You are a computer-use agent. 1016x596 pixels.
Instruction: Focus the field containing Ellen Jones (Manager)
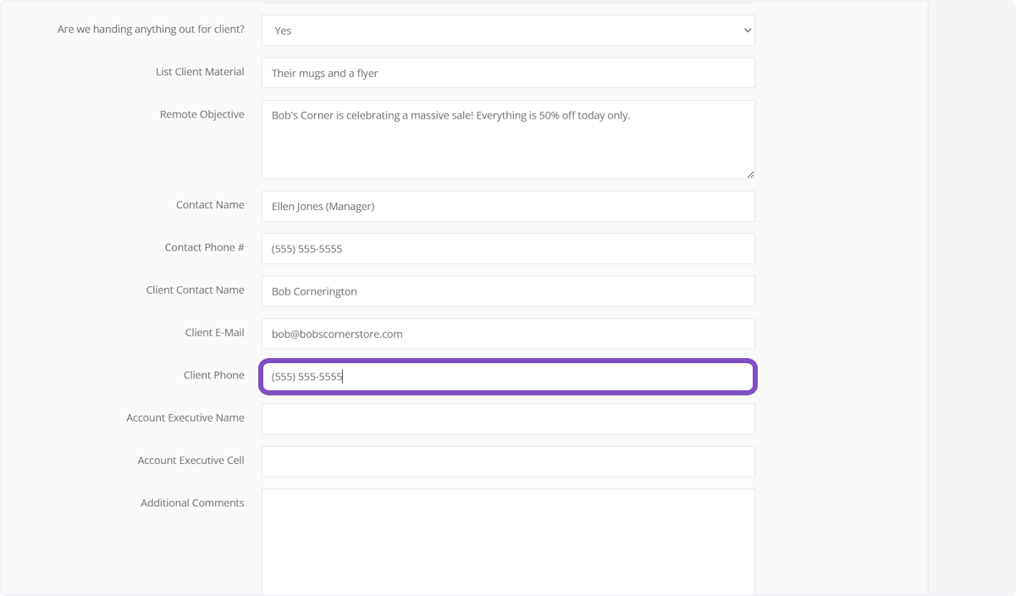coord(507,206)
